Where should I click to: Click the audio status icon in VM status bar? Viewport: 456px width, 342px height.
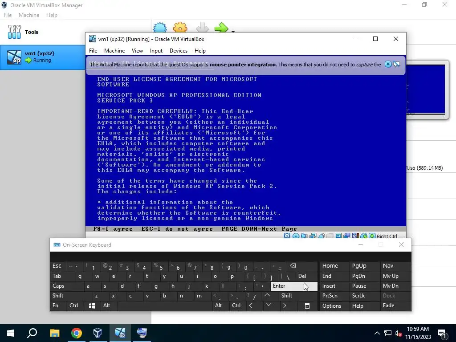click(304, 236)
